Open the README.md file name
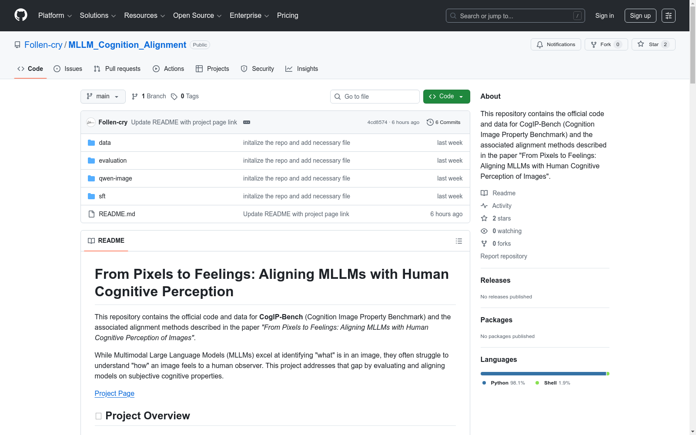This screenshot has width=696, height=435. pyautogui.click(x=117, y=214)
